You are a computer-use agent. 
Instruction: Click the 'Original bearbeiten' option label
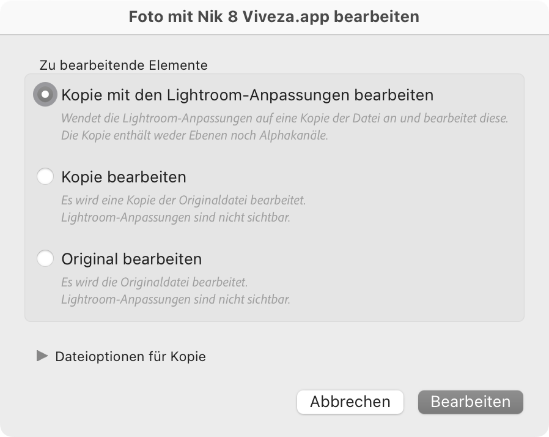[131, 260]
